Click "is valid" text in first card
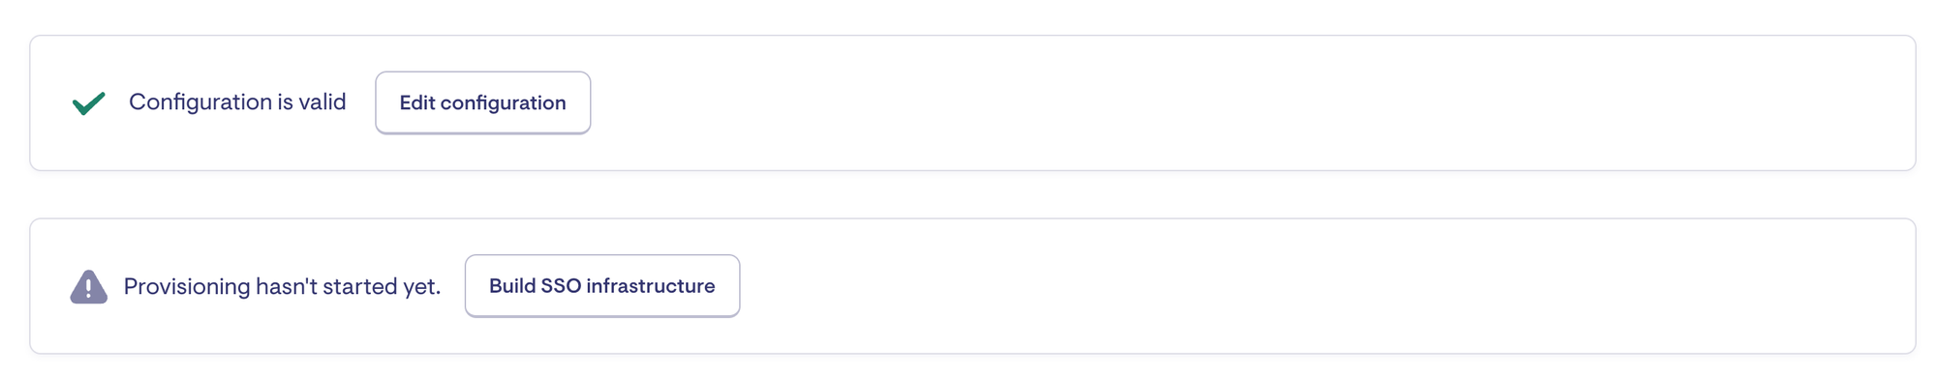Viewport: 1937px width, 376px height. coord(312,102)
